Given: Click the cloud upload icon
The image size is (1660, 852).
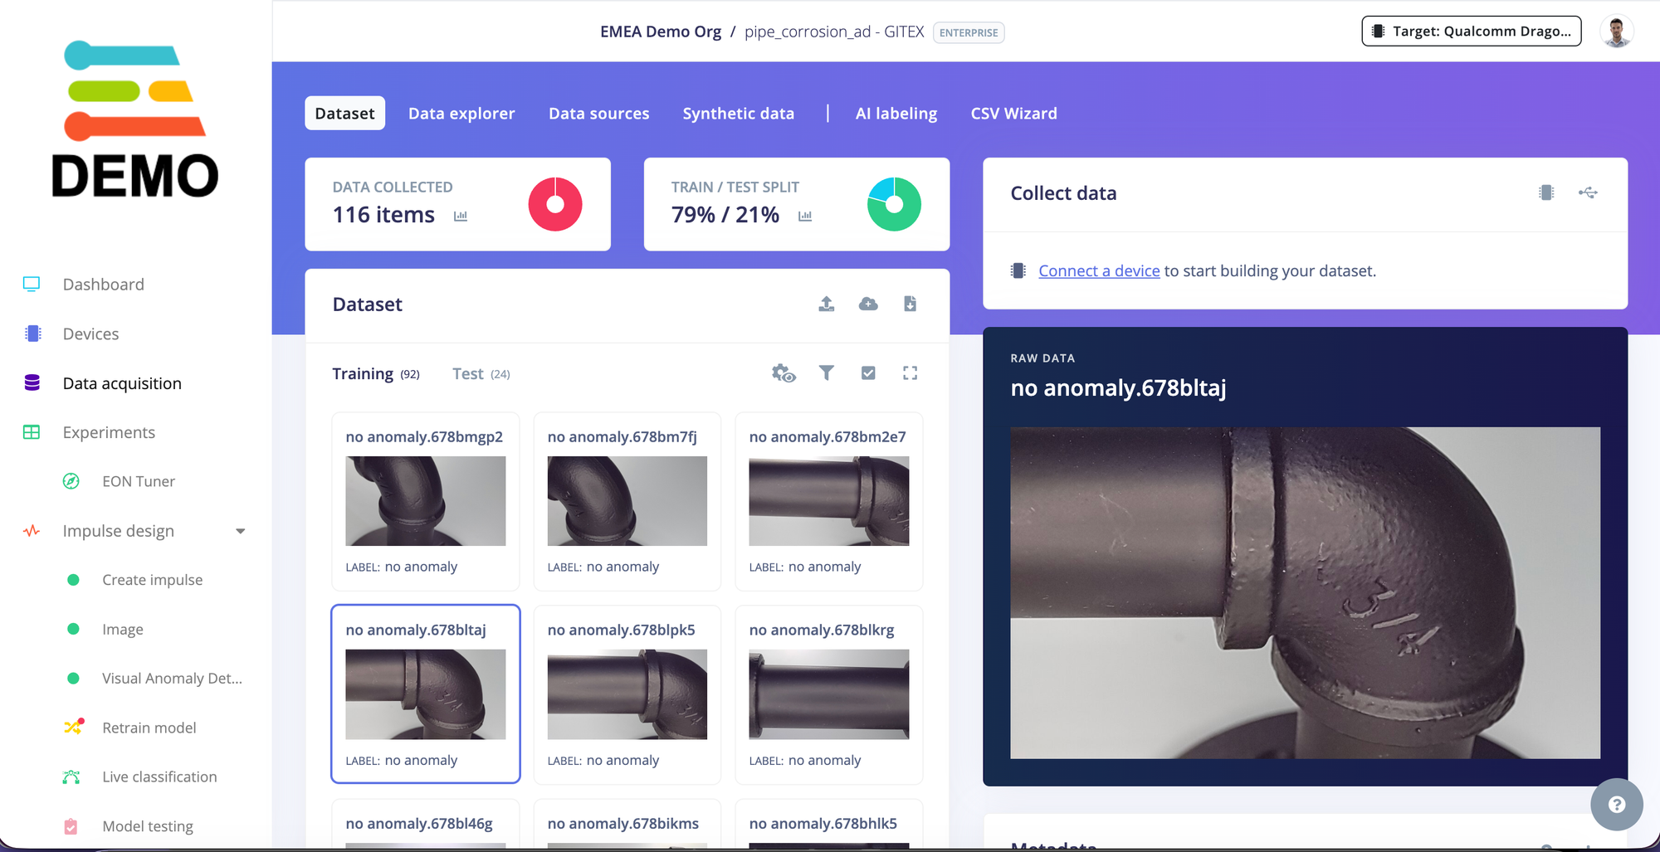Looking at the screenshot, I should click(x=868, y=304).
